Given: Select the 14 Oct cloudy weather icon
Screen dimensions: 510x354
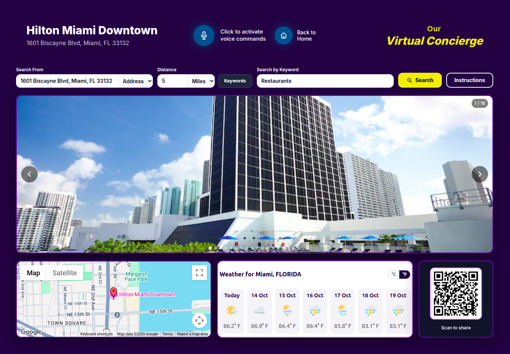Looking at the screenshot, I should coord(259,310).
